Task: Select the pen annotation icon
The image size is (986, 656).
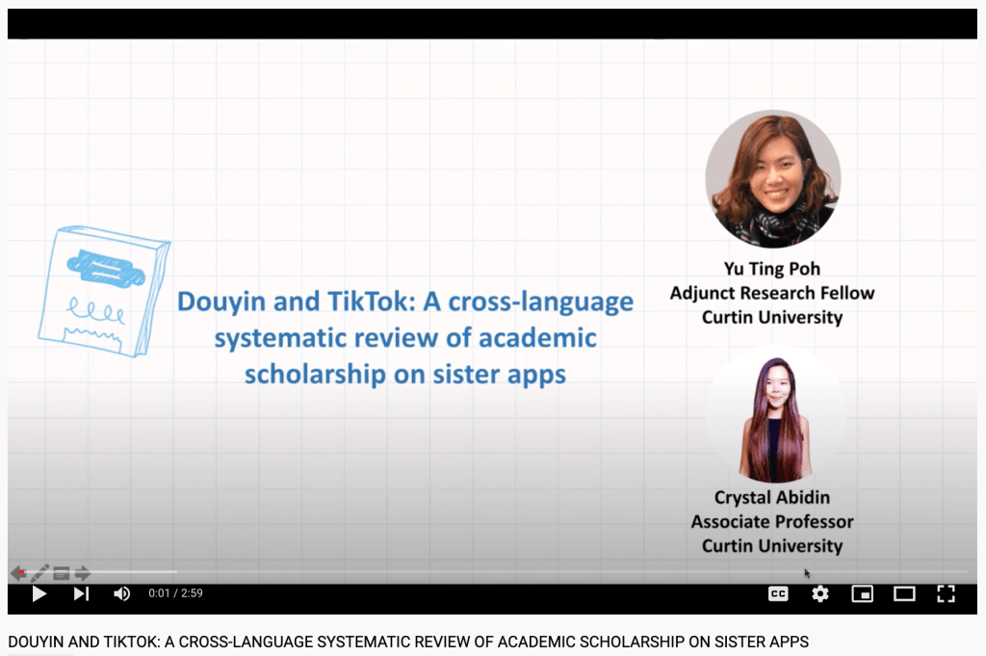Action: pyautogui.click(x=40, y=573)
